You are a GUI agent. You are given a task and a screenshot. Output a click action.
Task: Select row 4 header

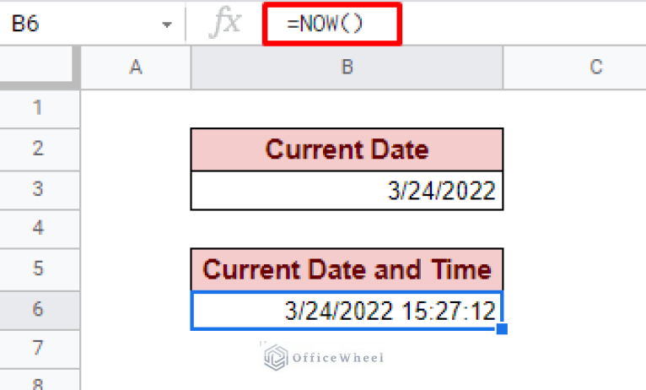pos(39,230)
